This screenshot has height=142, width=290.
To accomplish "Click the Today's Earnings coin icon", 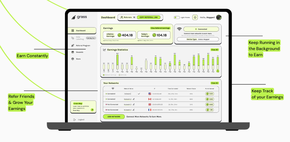I will point(154,35).
